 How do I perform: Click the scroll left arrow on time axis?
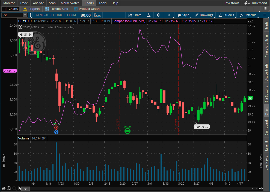[253, 188]
